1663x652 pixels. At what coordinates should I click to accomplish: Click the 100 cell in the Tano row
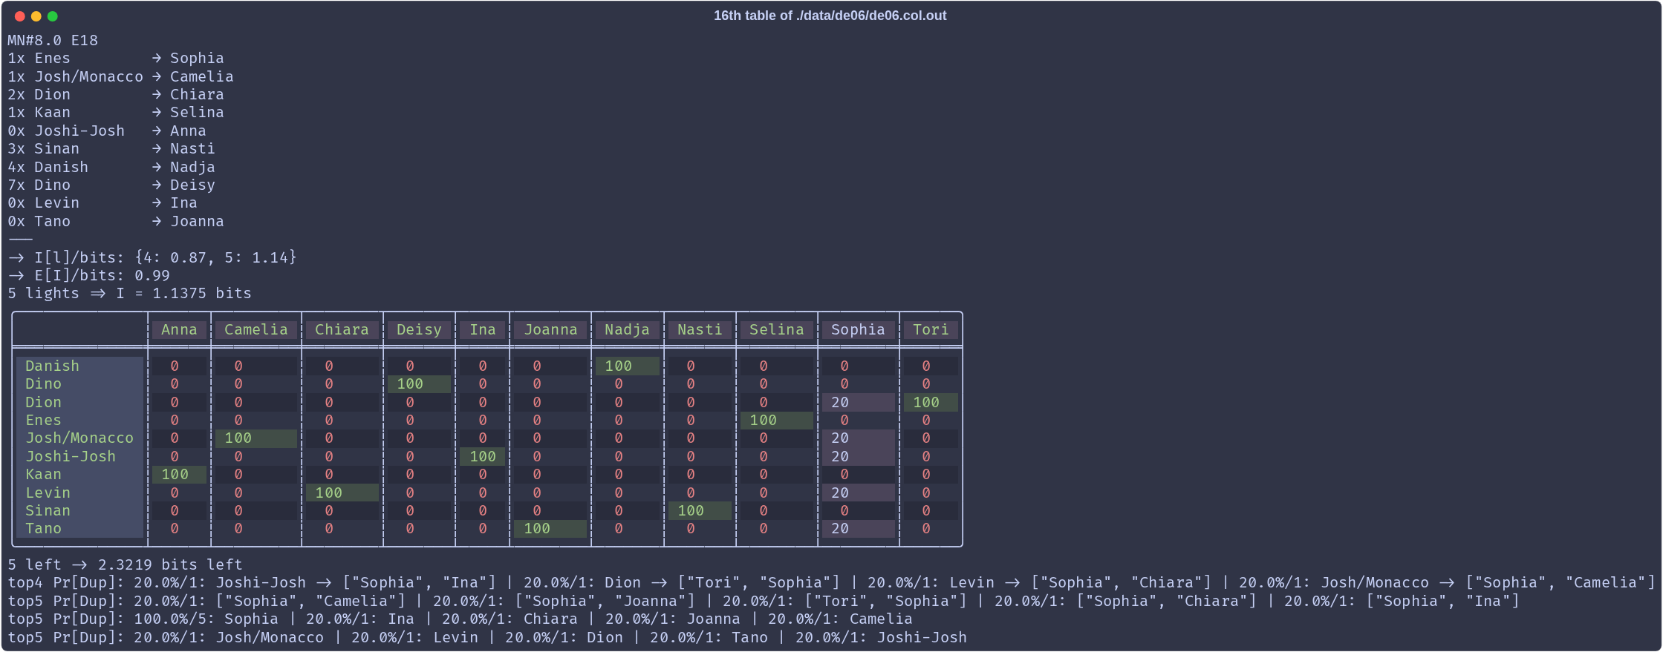[x=550, y=528]
